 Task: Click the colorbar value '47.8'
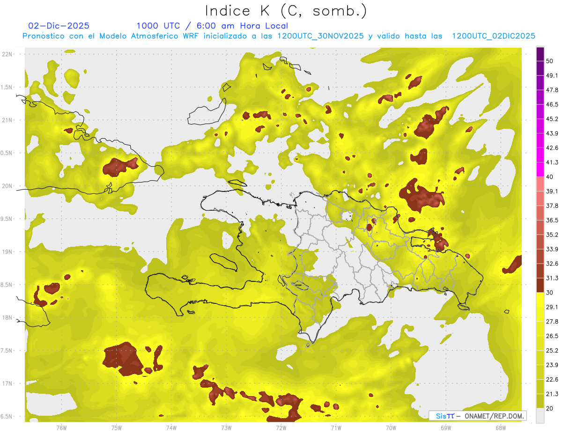(x=553, y=90)
